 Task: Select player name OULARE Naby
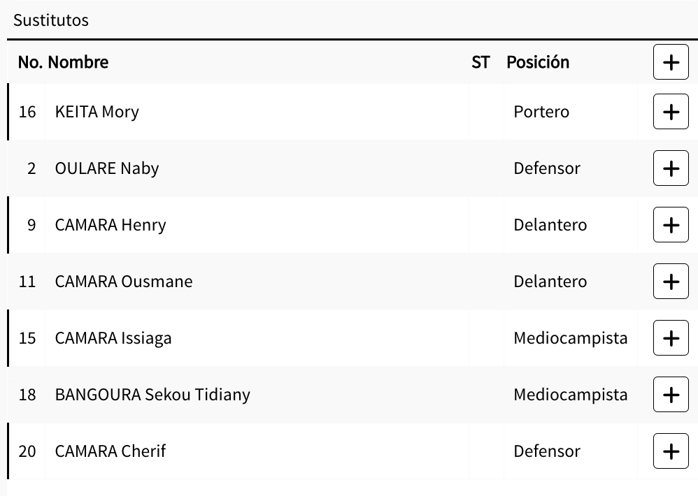[x=107, y=168]
